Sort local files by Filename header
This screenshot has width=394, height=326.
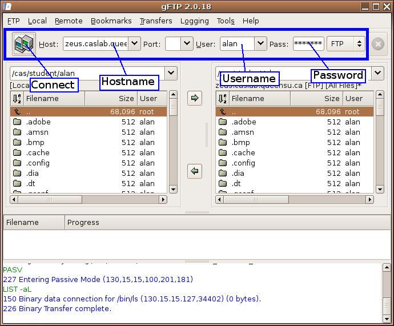(x=54, y=98)
